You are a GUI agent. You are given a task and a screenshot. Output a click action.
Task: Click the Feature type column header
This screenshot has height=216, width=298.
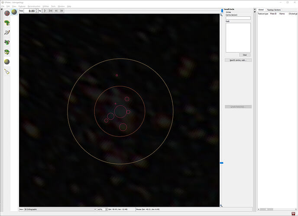263,14
